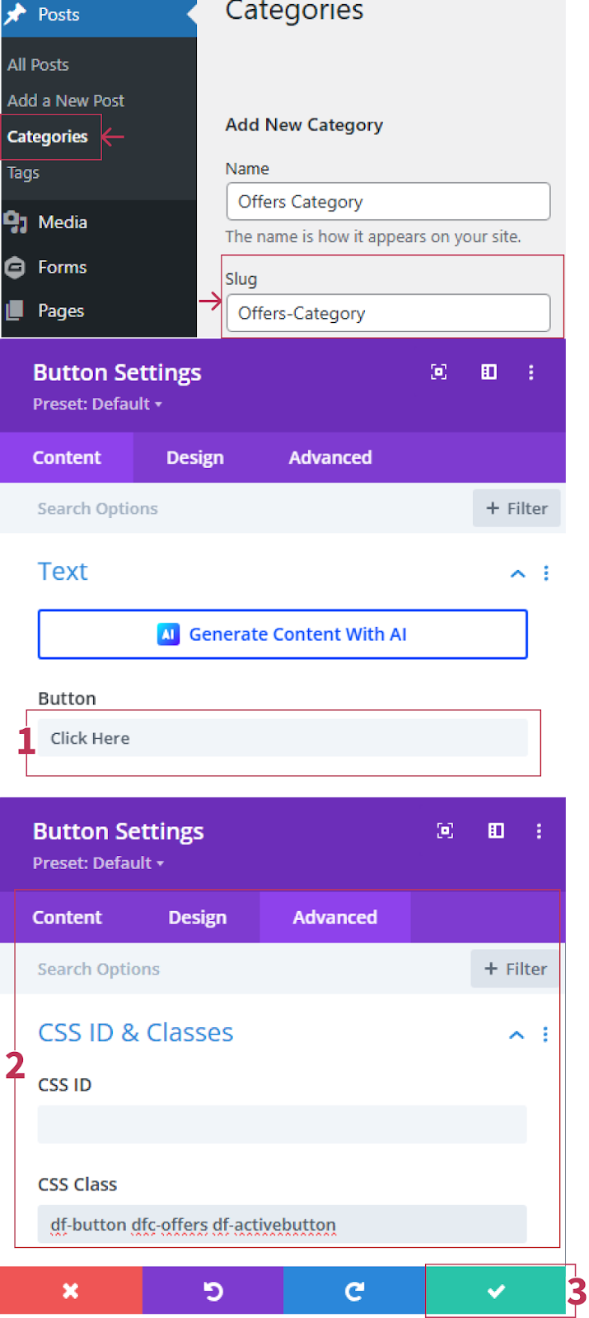Open the Media menu in sidebar

pos(62,222)
